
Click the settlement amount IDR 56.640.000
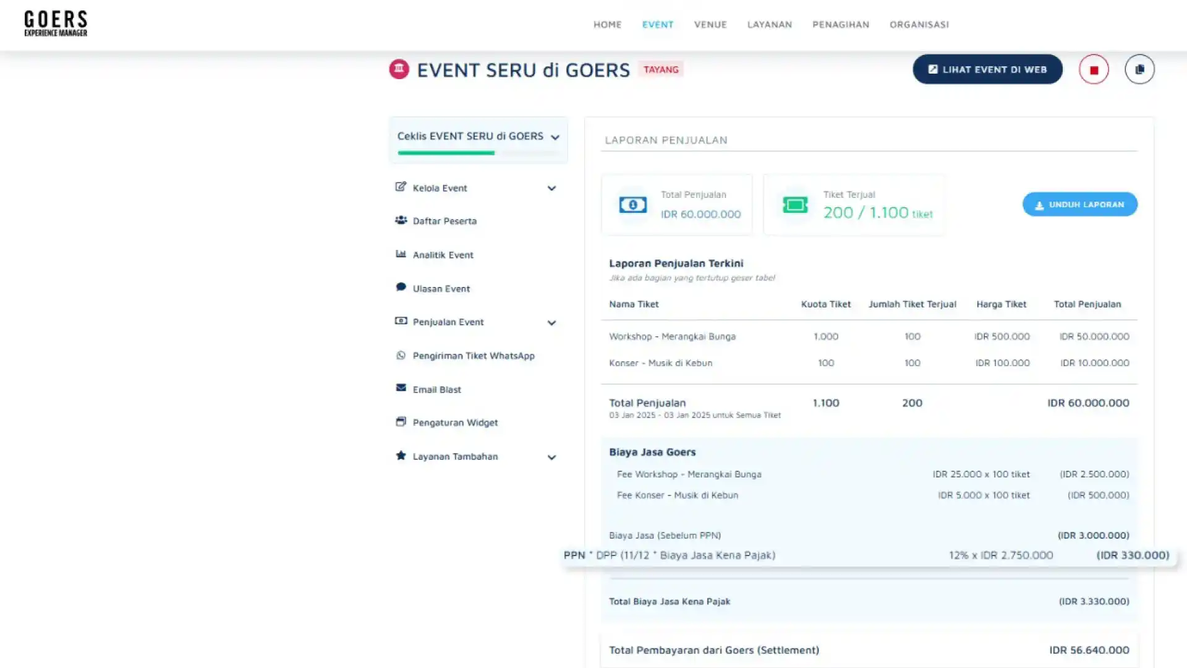point(1089,650)
